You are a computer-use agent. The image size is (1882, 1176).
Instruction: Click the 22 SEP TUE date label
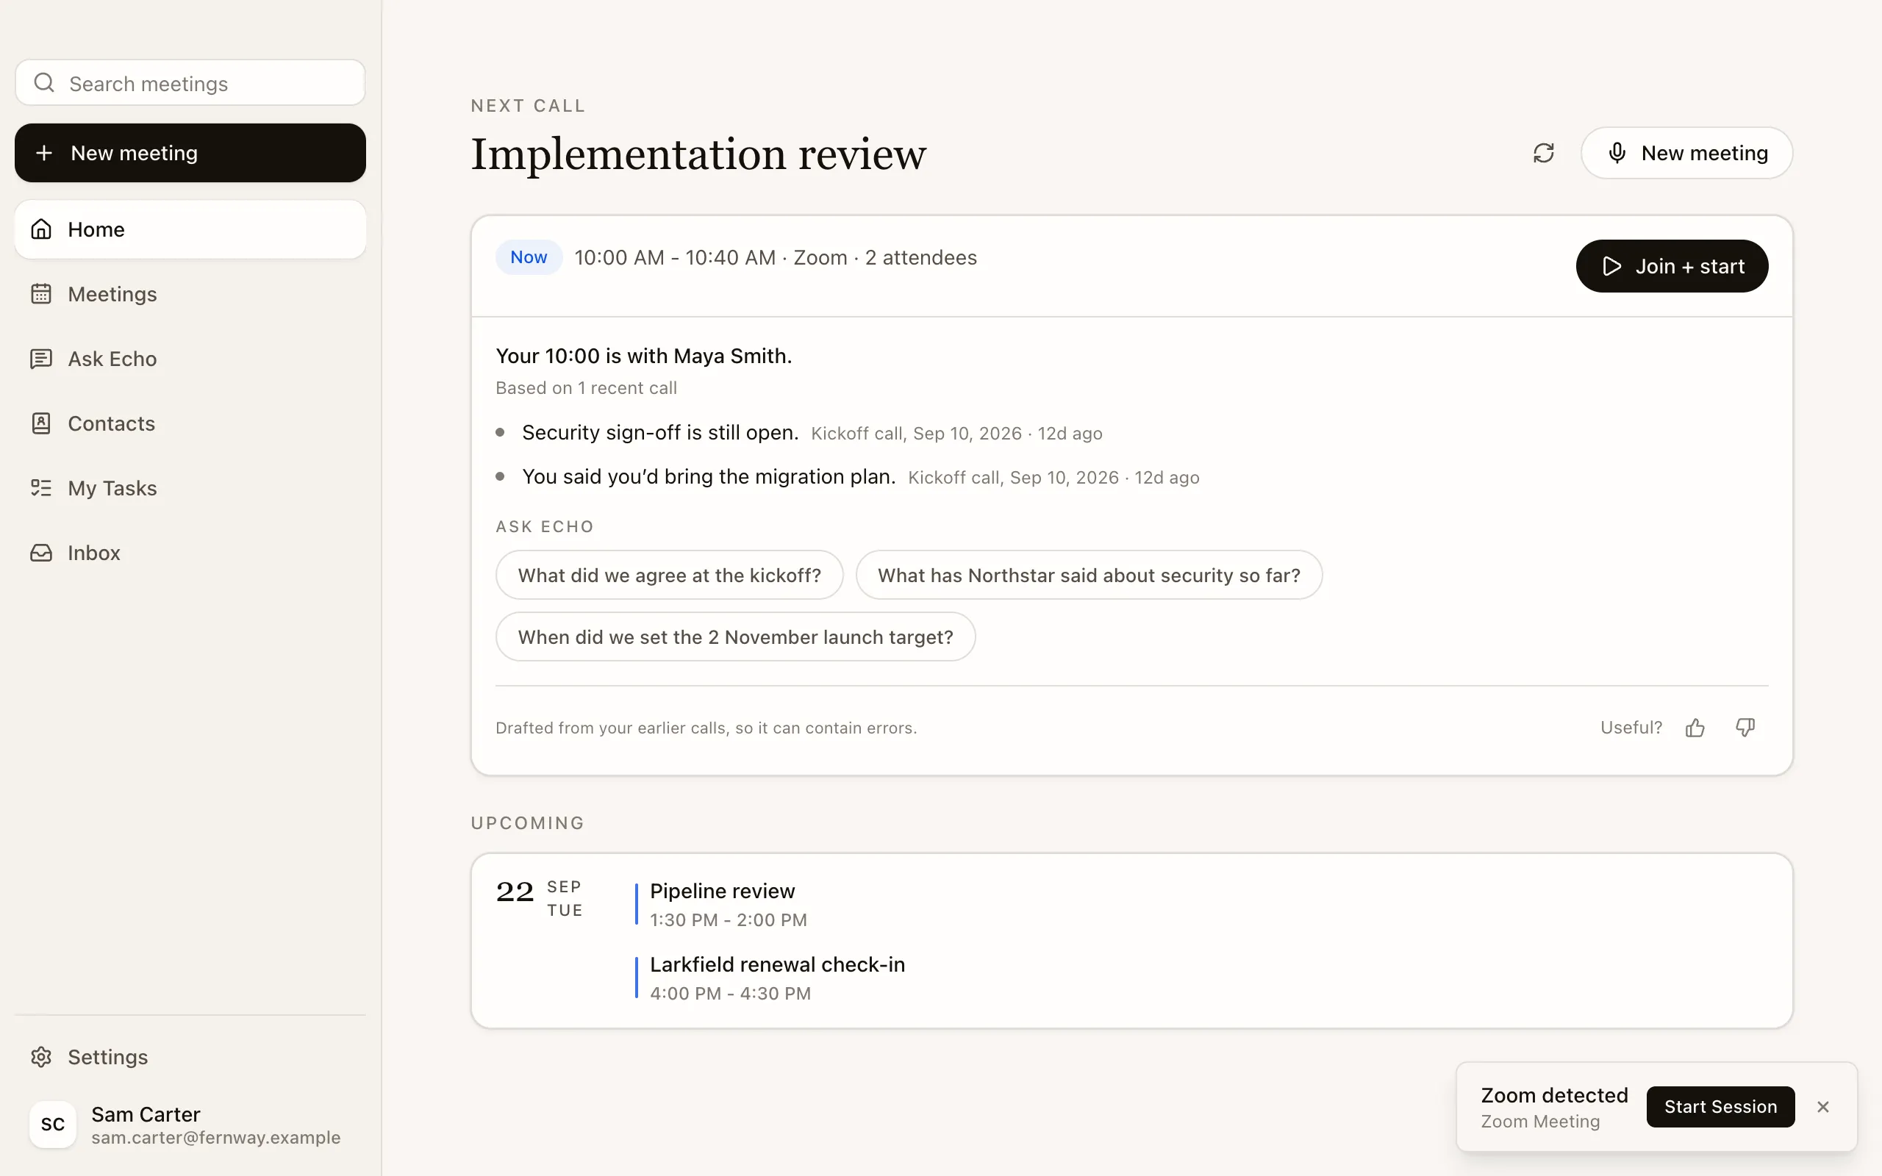click(x=540, y=897)
